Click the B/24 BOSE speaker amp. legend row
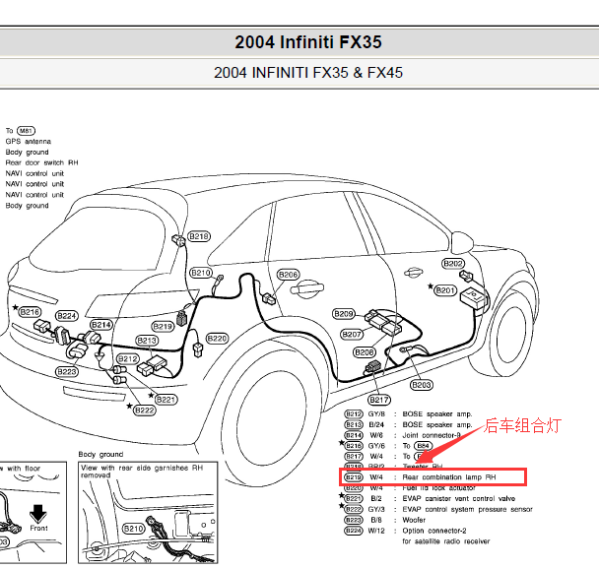This screenshot has width=599, height=569. click(x=408, y=424)
